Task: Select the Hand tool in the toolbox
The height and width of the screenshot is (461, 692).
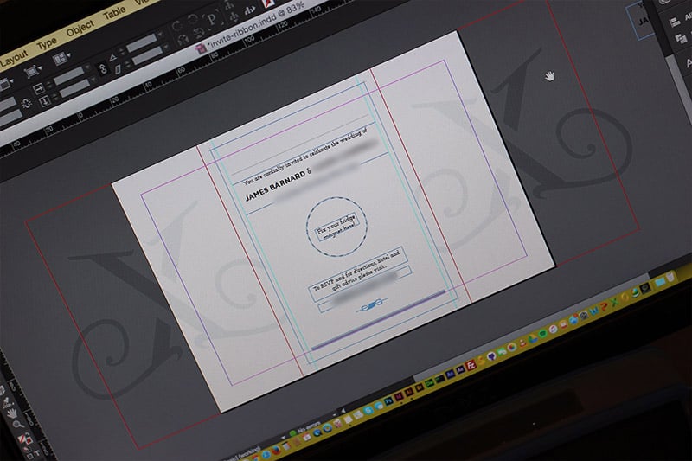Action: 12,413
